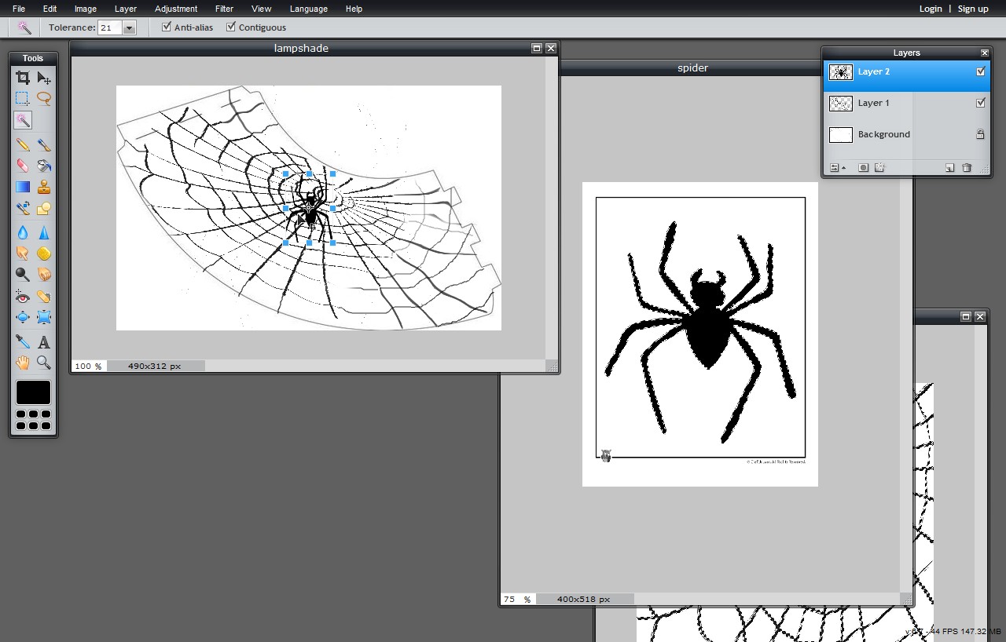The width and height of the screenshot is (1006, 642).
Task: Open the Help menu
Action: coord(354,9)
